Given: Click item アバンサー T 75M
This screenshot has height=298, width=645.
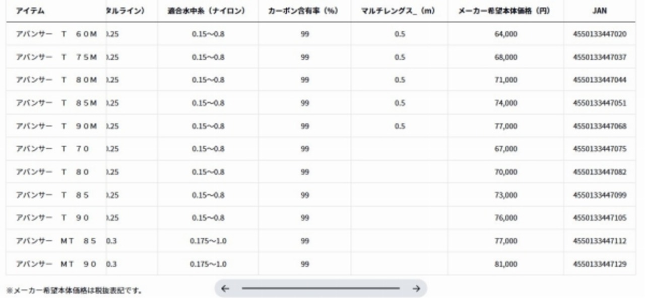Looking at the screenshot, I should 56,57.
